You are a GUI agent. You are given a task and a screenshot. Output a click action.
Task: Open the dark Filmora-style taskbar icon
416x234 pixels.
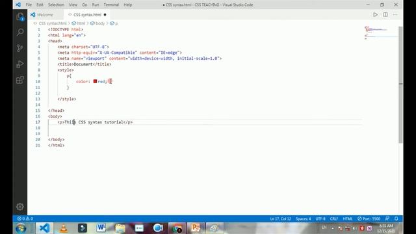(83, 228)
